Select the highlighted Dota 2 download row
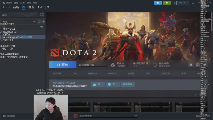 [x=23, y=37]
